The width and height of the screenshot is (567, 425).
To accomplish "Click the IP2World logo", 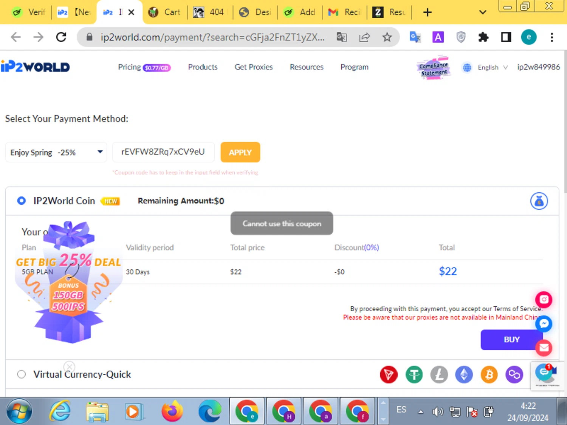I will (35, 66).
